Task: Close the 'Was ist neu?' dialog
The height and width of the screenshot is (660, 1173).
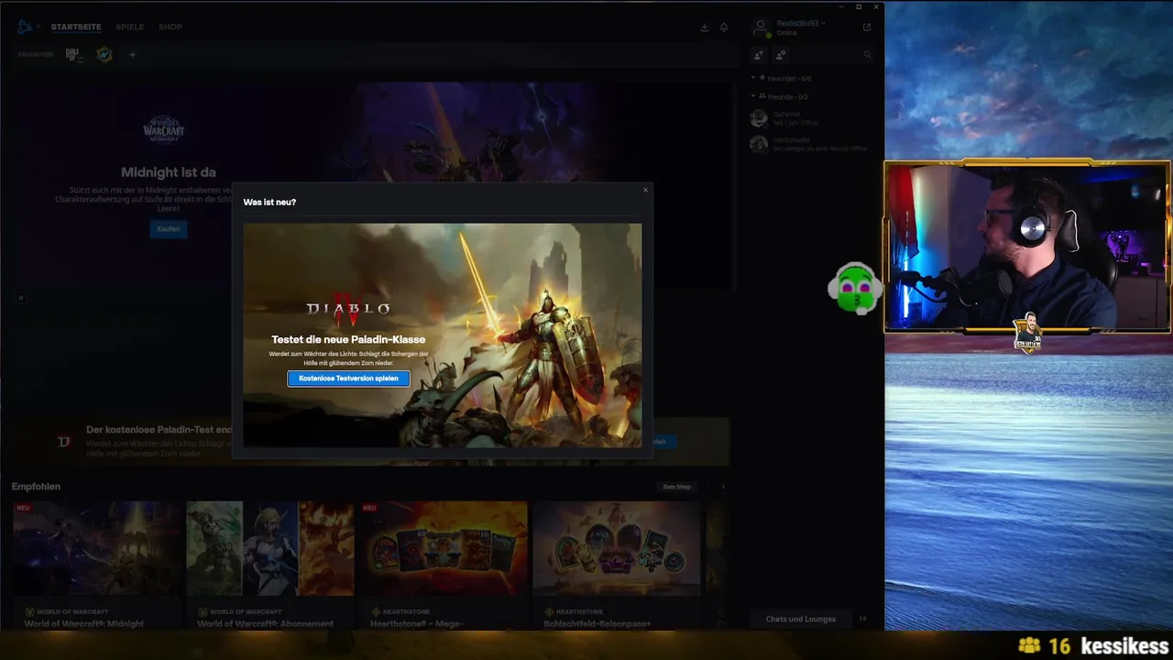Action: pyautogui.click(x=645, y=190)
